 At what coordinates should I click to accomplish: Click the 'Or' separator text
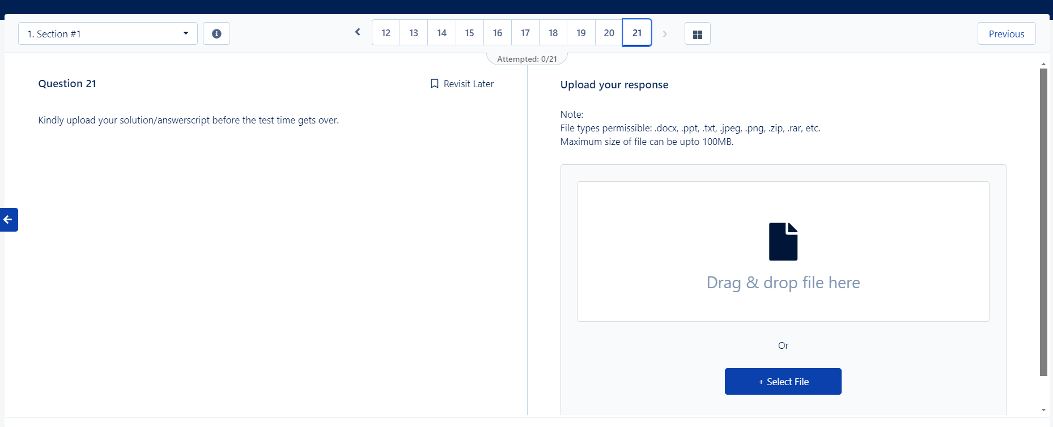click(x=783, y=345)
